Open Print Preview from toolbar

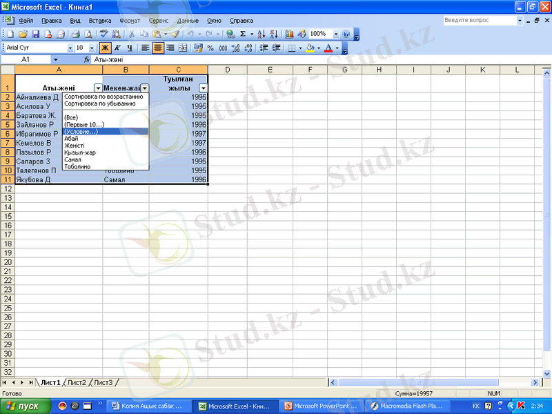[88, 34]
